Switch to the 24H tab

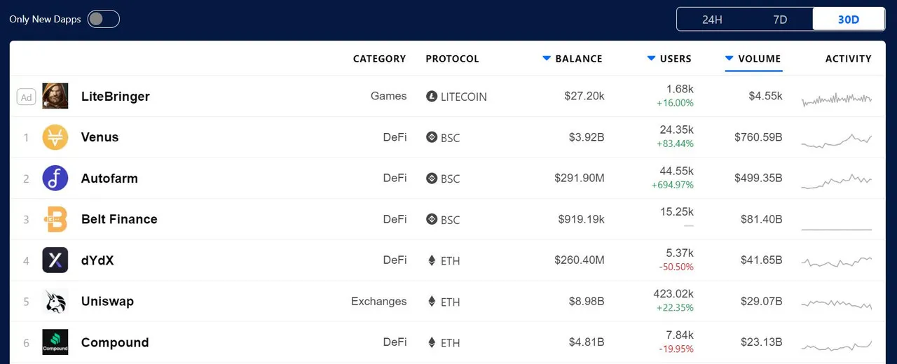coord(712,20)
